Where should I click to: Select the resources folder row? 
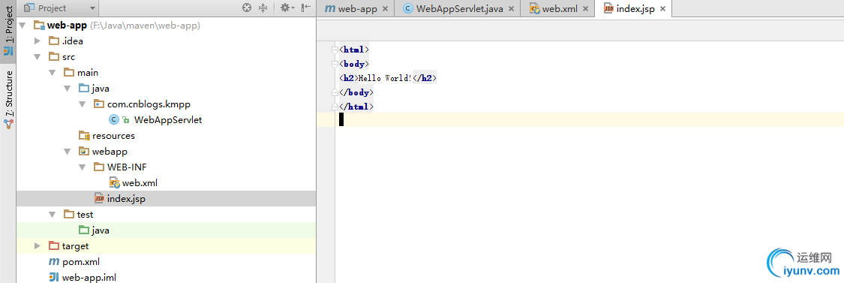166,136
